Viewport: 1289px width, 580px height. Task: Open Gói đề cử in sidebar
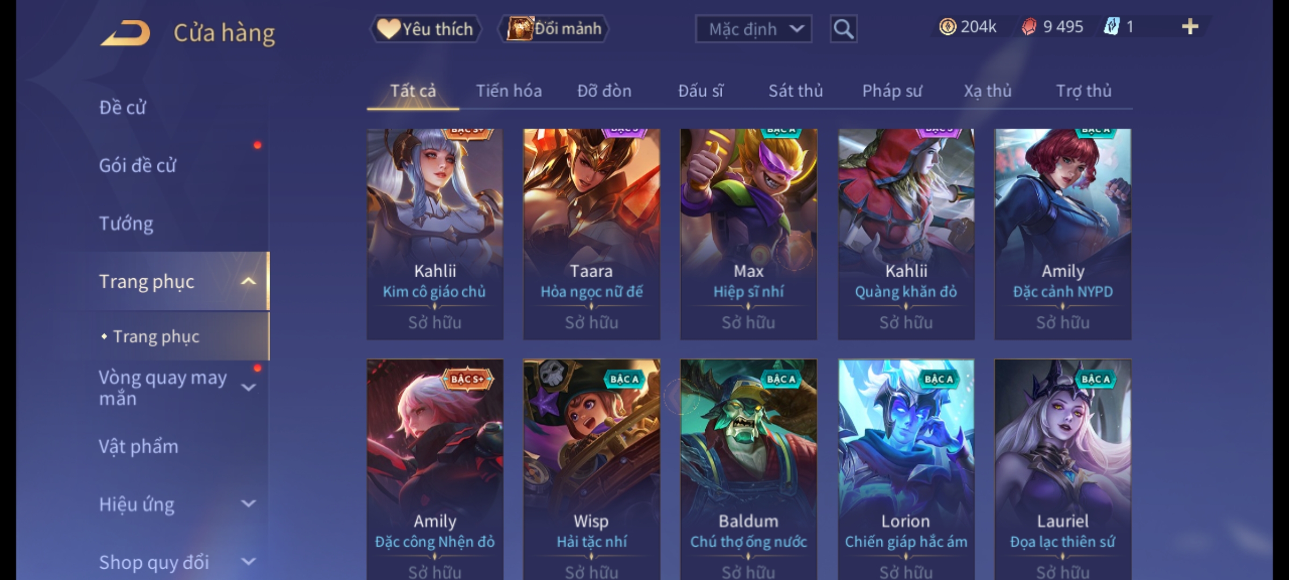tap(137, 165)
